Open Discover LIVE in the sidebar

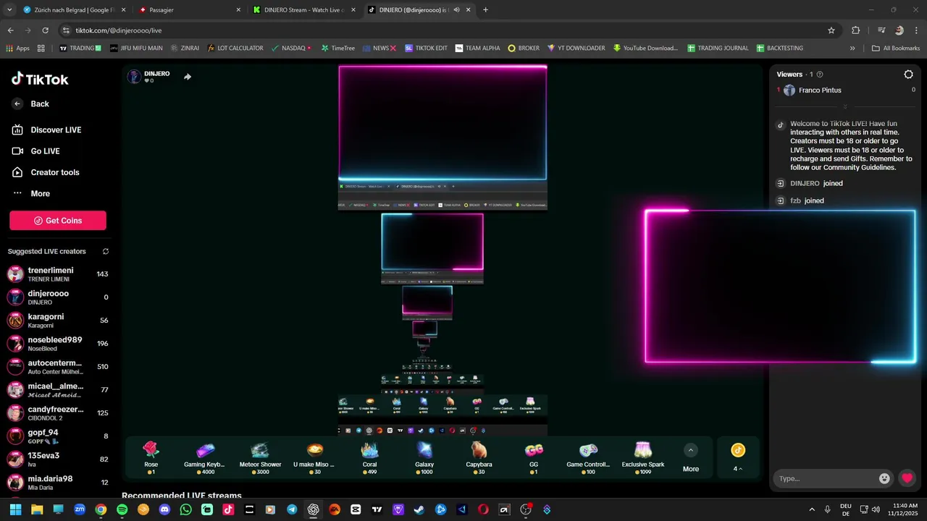[x=47, y=130]
